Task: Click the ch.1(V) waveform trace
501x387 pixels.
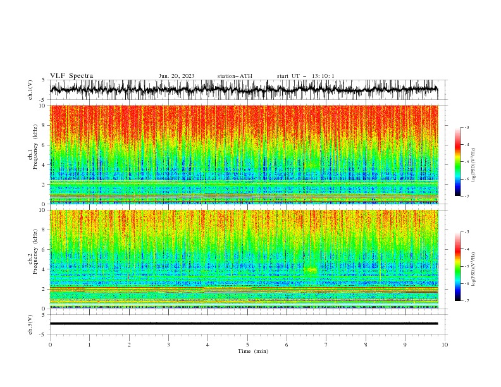Action: (244, 90)
